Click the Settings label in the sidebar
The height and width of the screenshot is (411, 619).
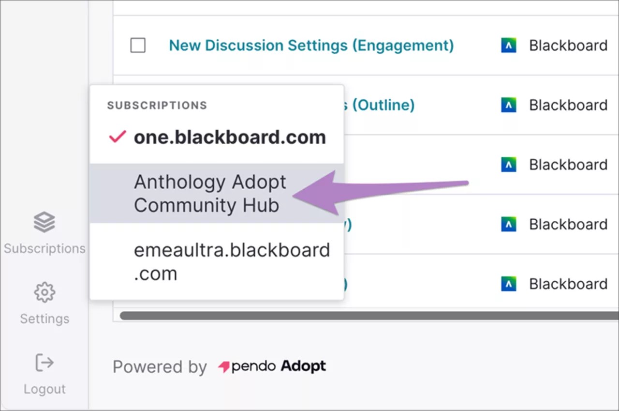click(x=44, y=318)
